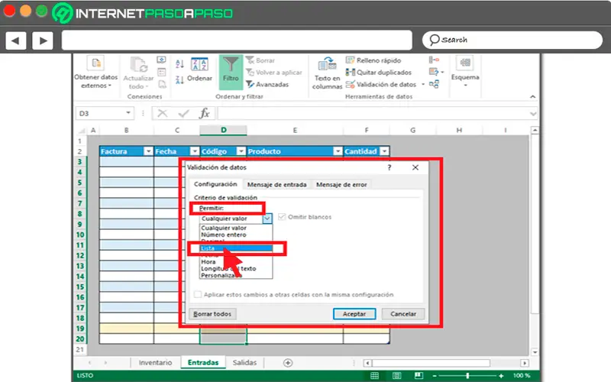Open the Inventario sheet tab
This screenshot has height=382, width=611.
155,363
